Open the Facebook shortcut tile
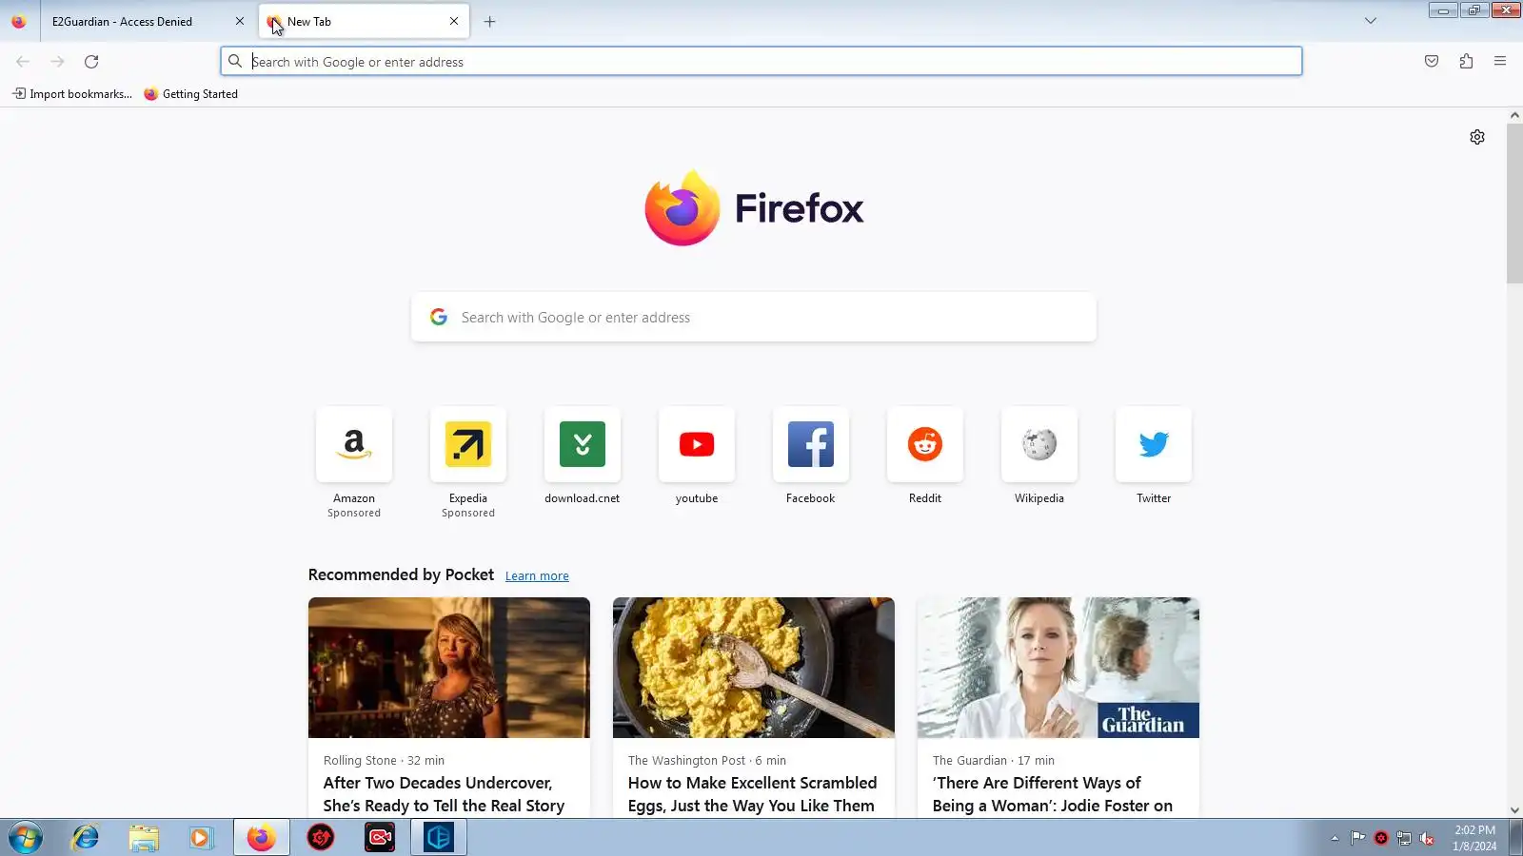Viewport: 1523px width, 856px height. pyautogui.click(x=811, y=444)
